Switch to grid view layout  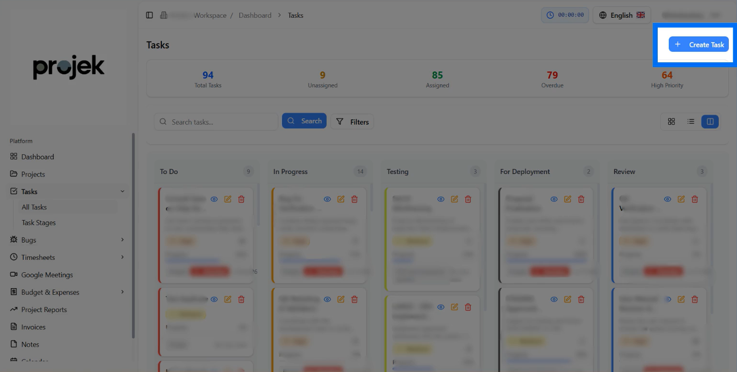click(x=672, y=122)
